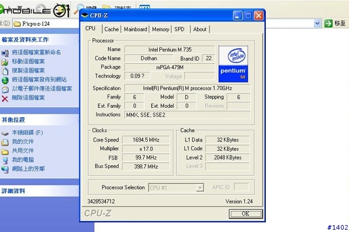Click the search magnifier icon in Explorer toolbar
Viewport: 349px width, 232px height.
tap(78, 9)
